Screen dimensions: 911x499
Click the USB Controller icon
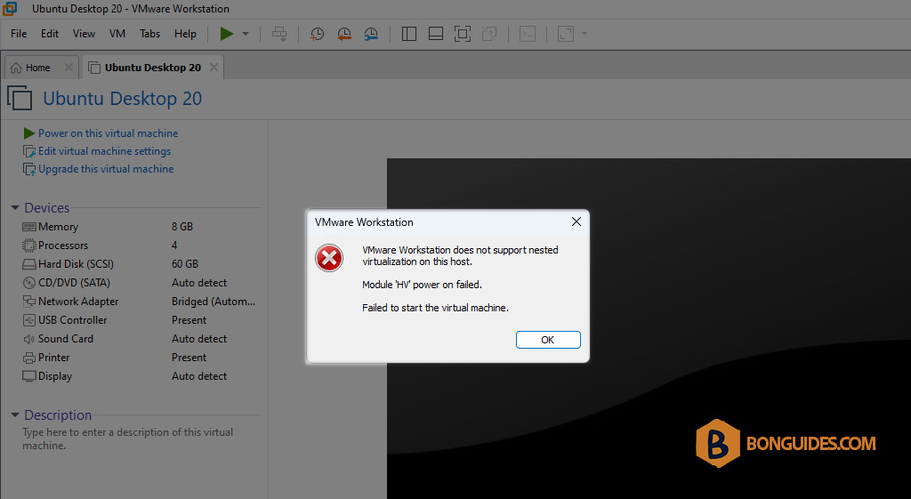[29, 320]
